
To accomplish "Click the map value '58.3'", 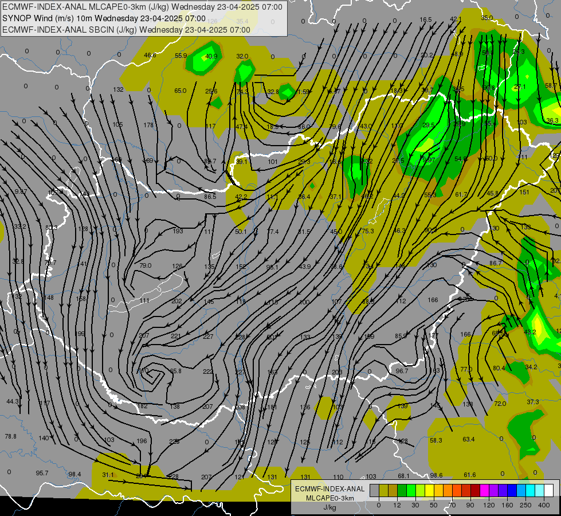I will pos(436,440).
